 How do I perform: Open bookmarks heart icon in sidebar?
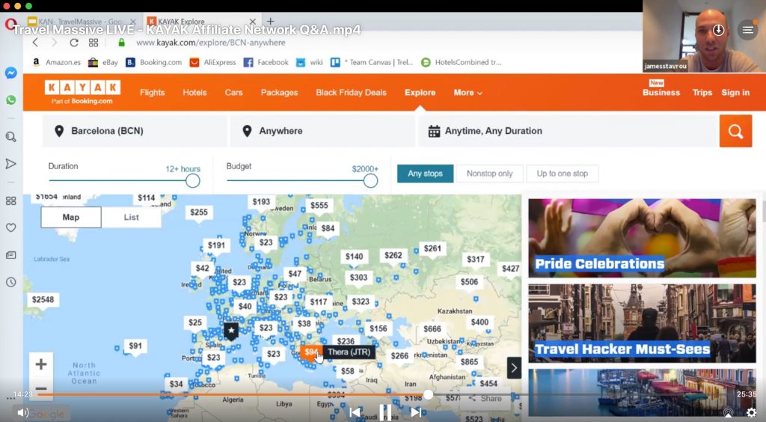(10, 227)
